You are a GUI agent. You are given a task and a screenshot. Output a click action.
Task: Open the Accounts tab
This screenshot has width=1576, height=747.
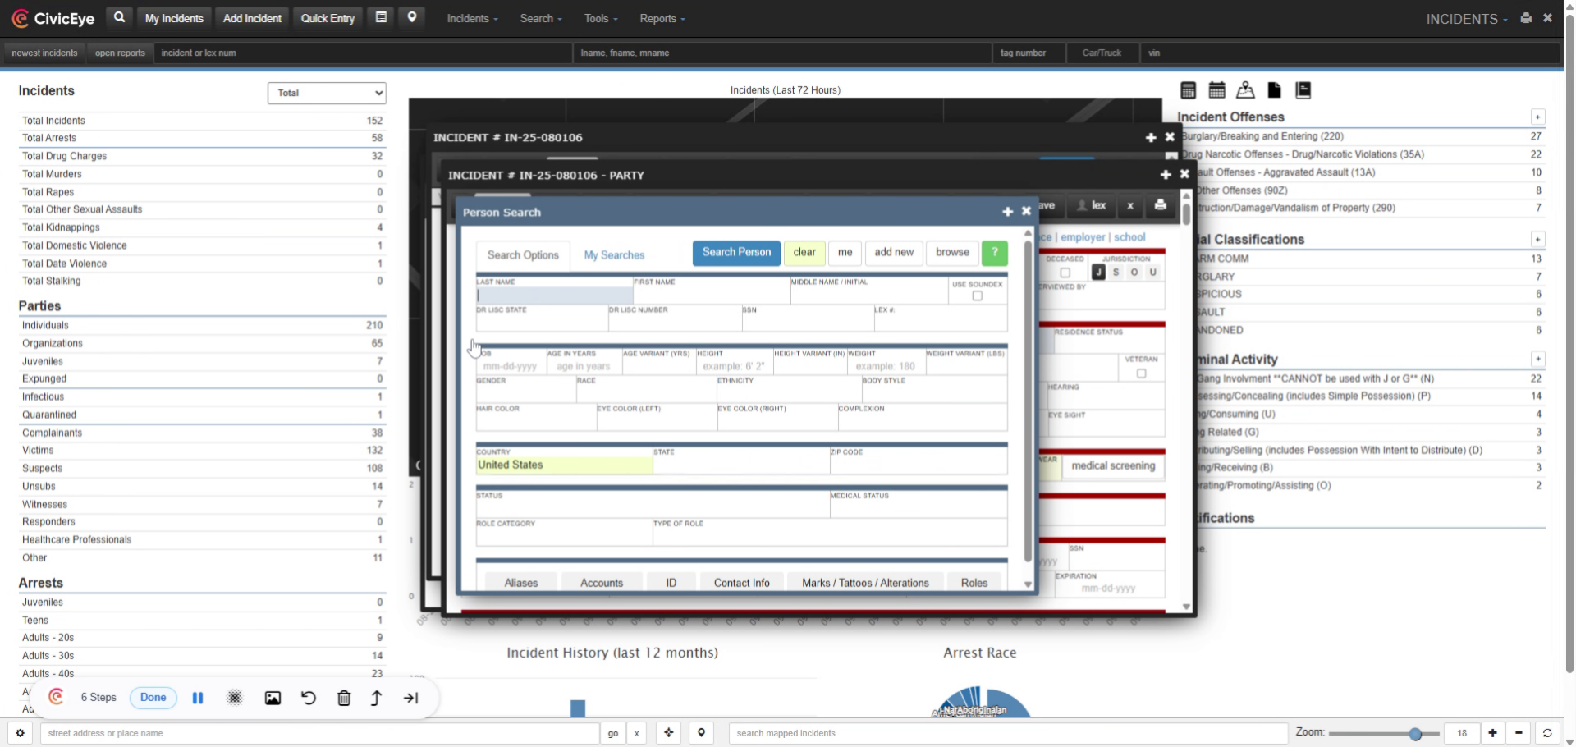pyautogui.click(x=602, y=583)
